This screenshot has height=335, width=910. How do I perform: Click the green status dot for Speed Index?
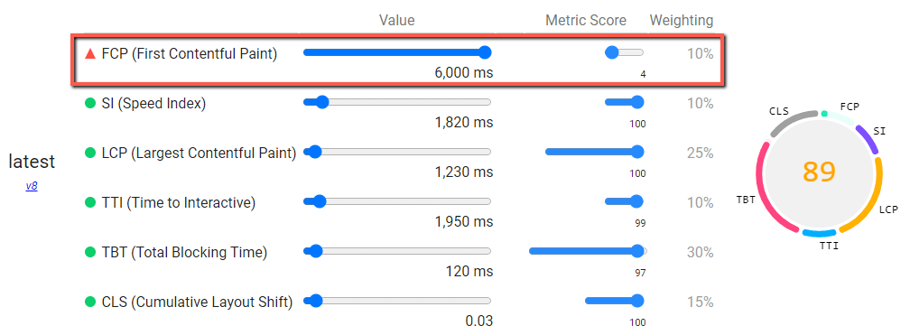90,103
